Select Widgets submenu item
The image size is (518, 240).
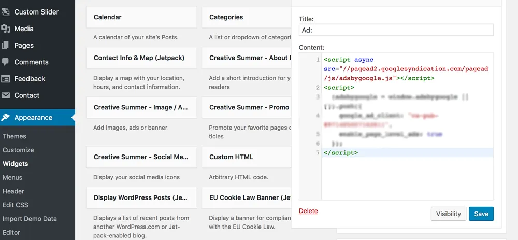point(15,164)
